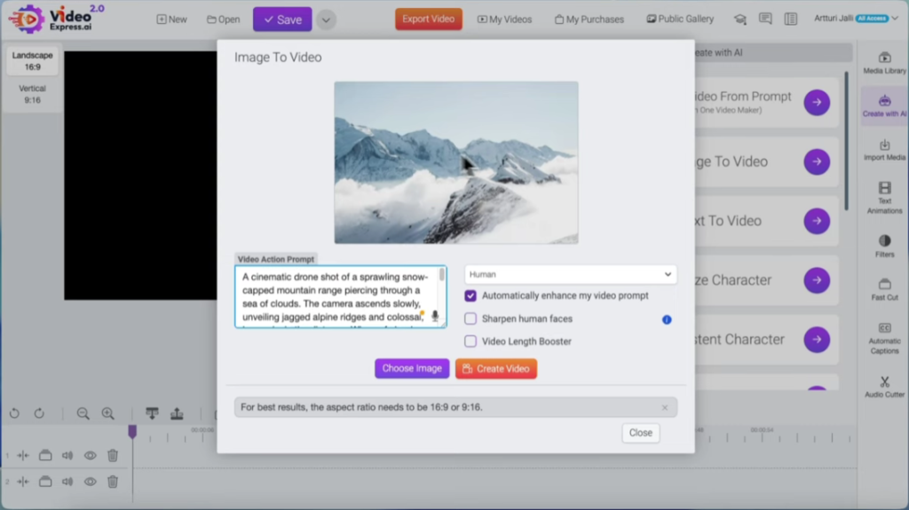Click the prompt text box scrollbar
Viewport: 909px width, 510px height.
[442, 274]
